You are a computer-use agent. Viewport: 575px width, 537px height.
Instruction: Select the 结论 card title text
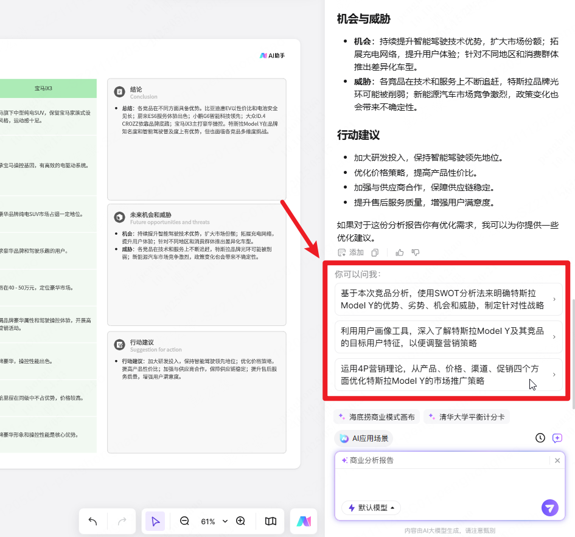[x=136, y=89]
